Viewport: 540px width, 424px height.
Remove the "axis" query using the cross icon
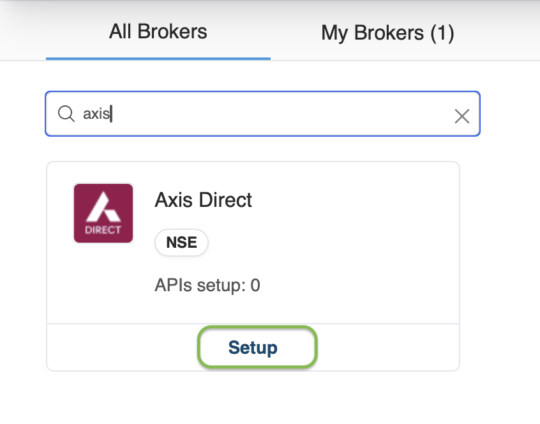tap(462, 116)
